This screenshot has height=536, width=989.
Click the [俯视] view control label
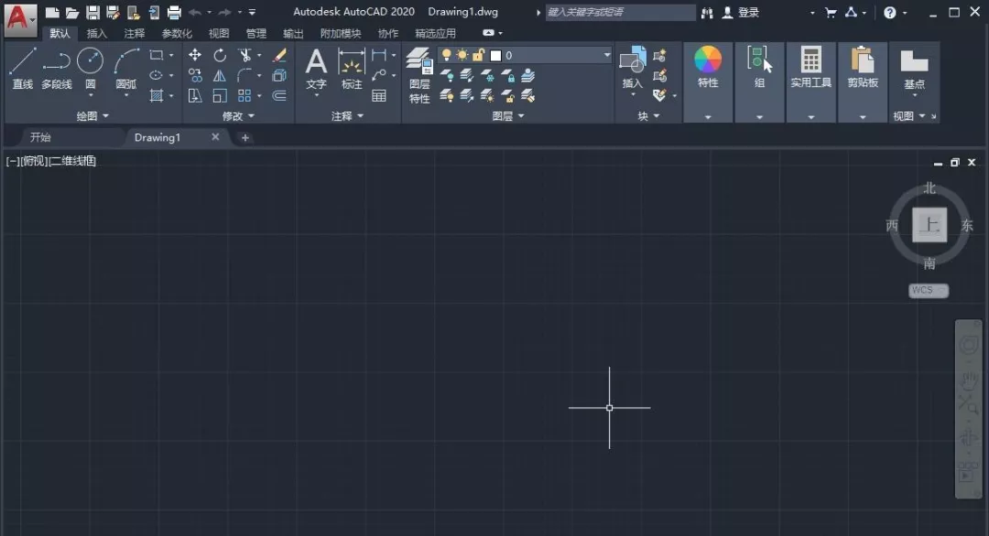[34, 161]
